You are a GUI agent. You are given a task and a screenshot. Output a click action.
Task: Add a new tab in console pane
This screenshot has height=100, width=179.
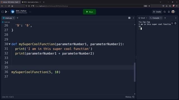point(165,18)
